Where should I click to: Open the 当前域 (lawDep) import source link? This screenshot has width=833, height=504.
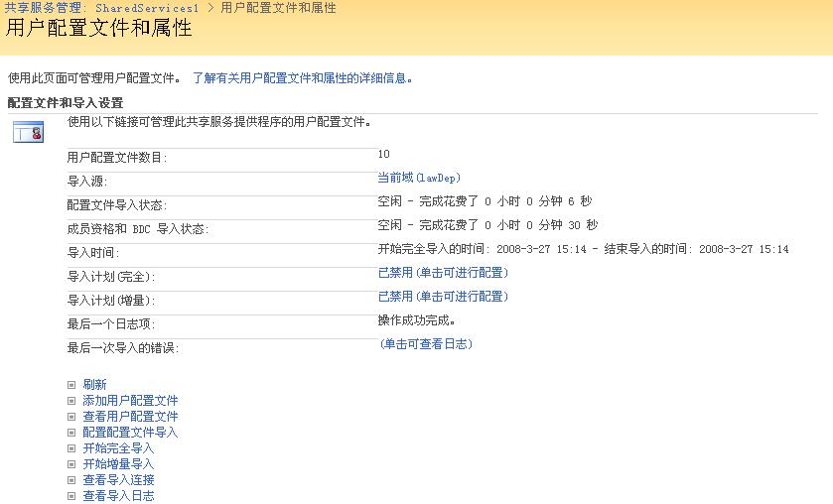pyautogui.click(x=419, y=178)
